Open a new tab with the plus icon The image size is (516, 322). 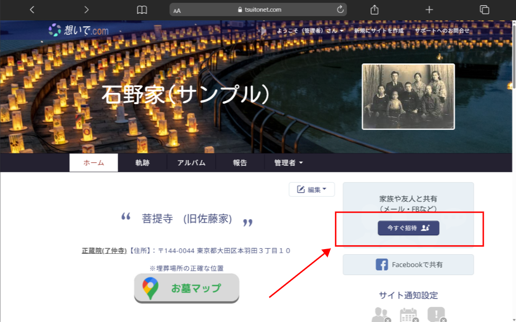point(429,9)
